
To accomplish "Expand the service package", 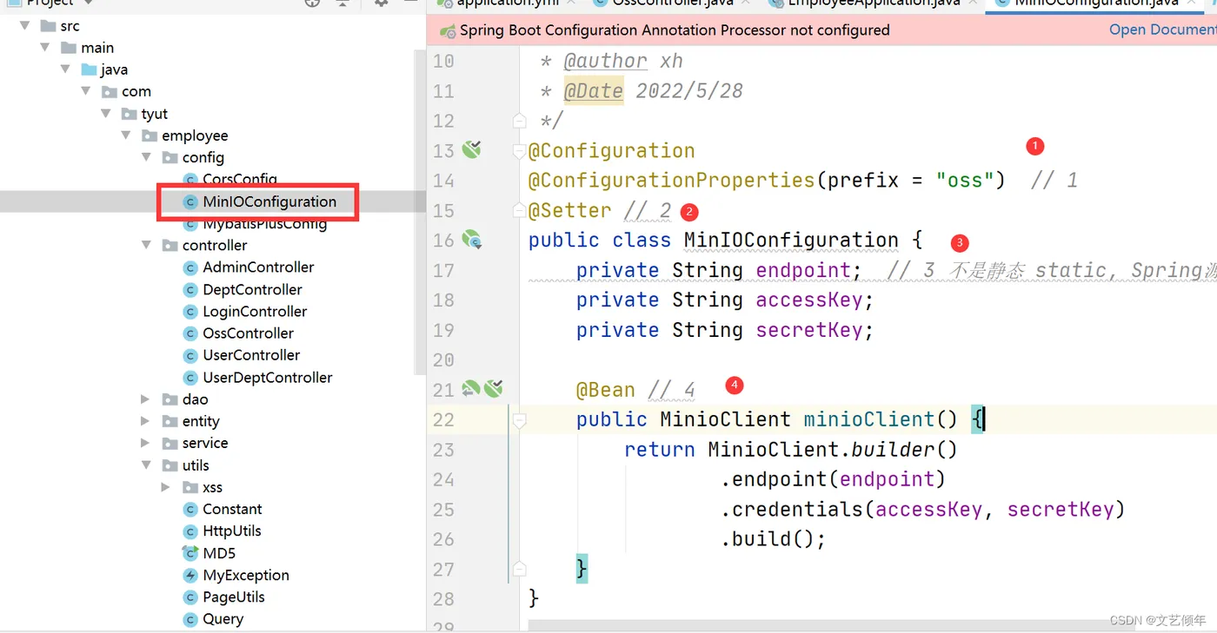I will [145, 443].
